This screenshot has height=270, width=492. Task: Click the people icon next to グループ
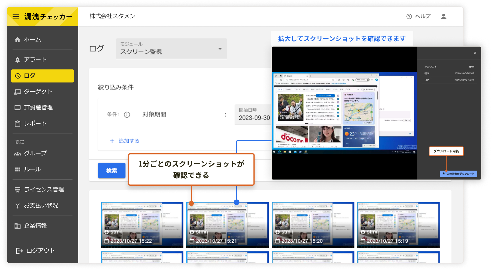pos(17,154)
